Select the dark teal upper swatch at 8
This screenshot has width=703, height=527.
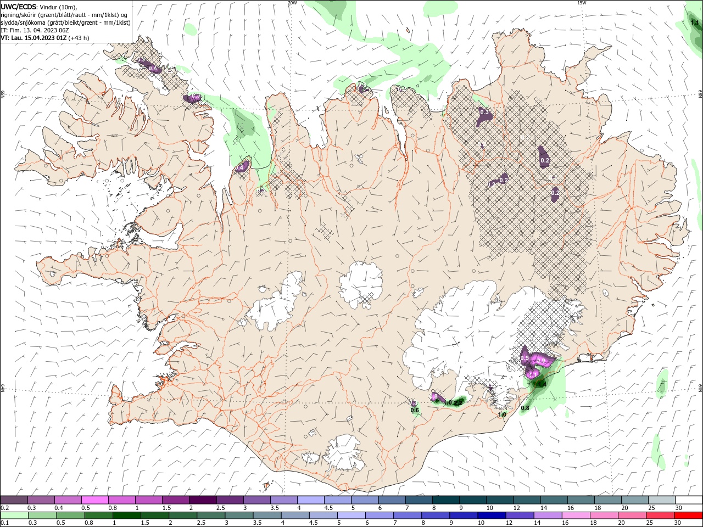tap(446, 500)
